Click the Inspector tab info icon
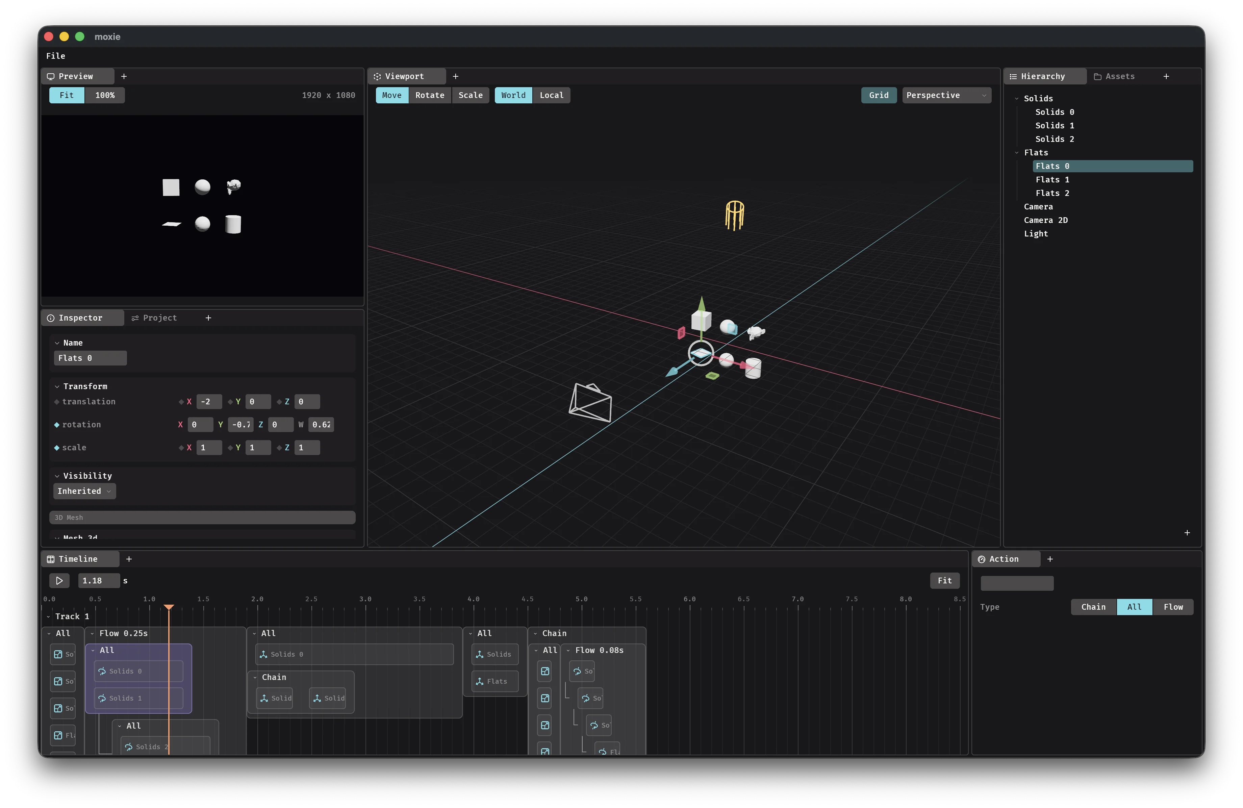 [x=51, y=318]
